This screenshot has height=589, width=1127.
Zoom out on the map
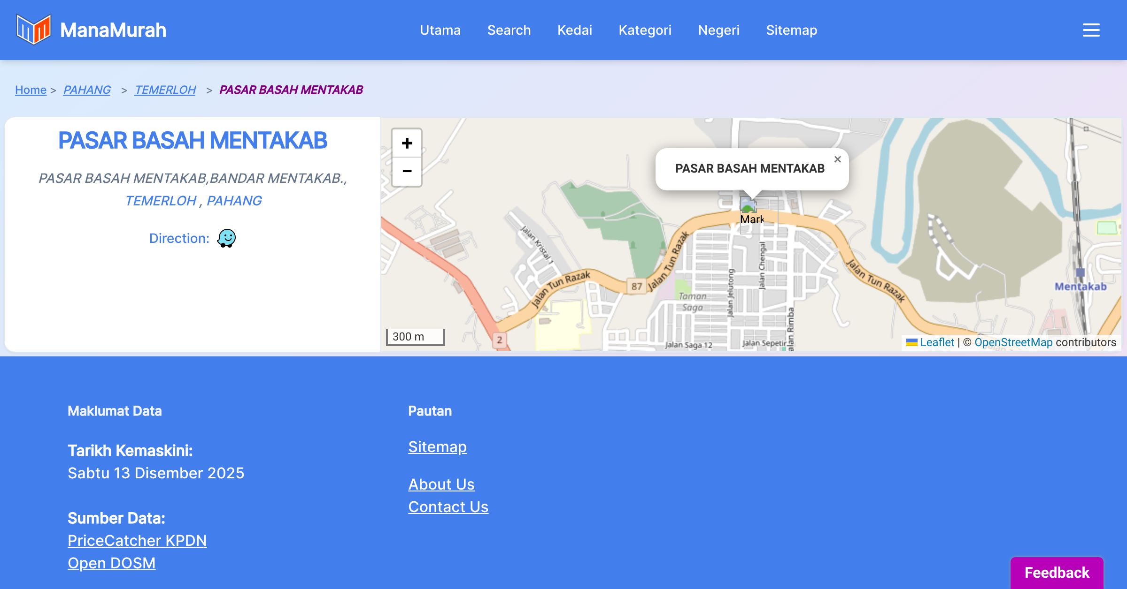[407, 171]
